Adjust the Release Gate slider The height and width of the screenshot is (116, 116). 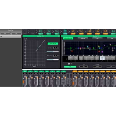pos(53,60)
